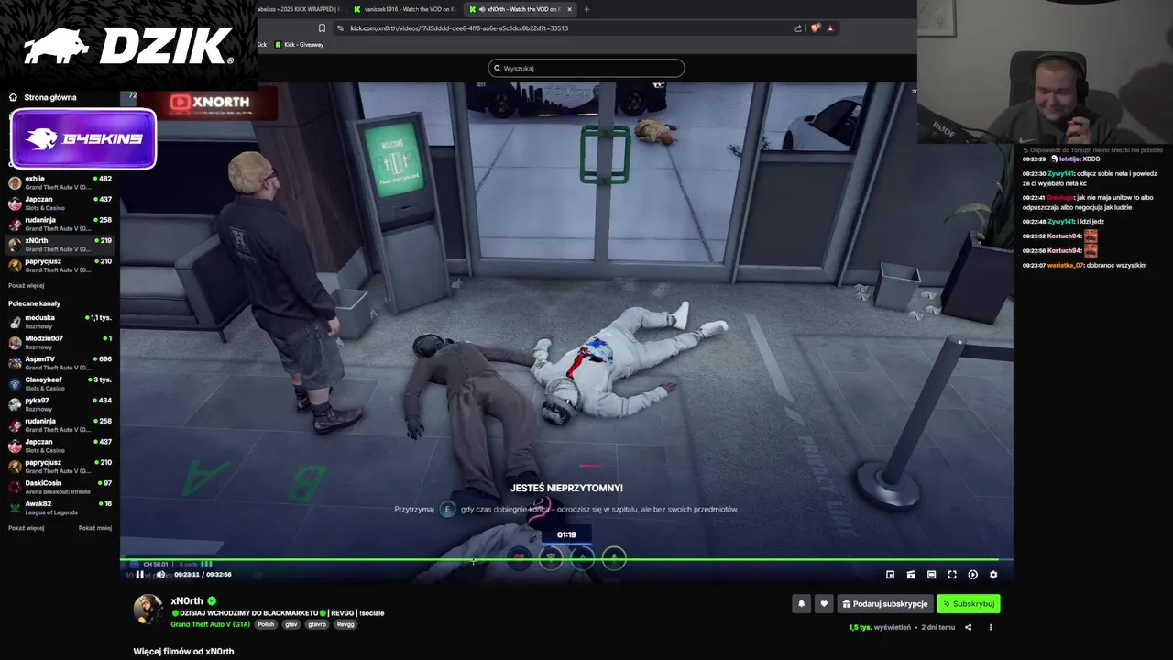Screen dimensions: 1173x660
Task: Click the clip icon beside picture-in-picture
Action: pos(911,575)
